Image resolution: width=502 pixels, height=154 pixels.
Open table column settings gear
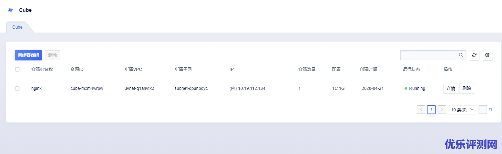pos(487,55)
